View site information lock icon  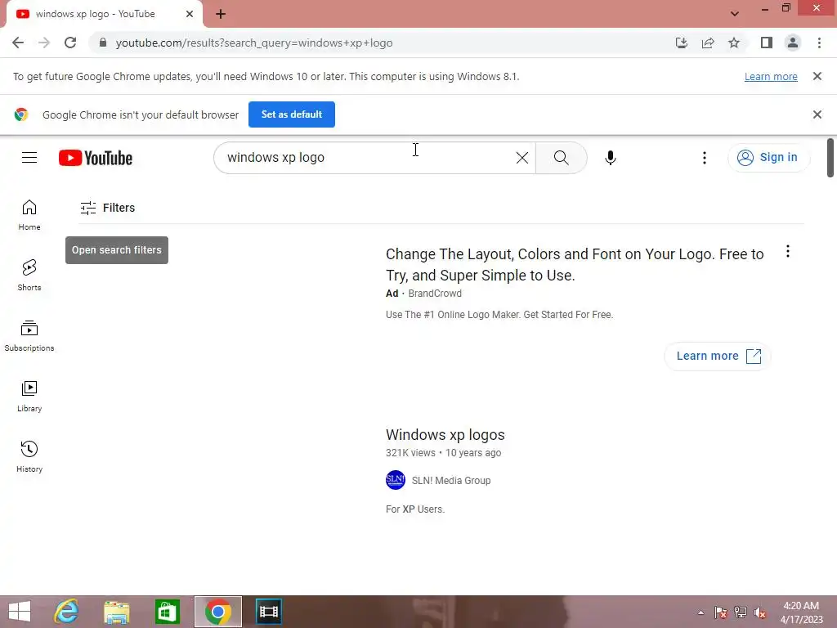pyautogui.click(x=103, y=43)
